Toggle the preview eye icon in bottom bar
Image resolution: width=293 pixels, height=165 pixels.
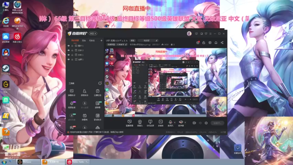click(200, 123)
